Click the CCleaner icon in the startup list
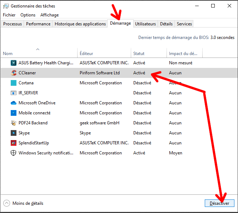 coord(14,73)
